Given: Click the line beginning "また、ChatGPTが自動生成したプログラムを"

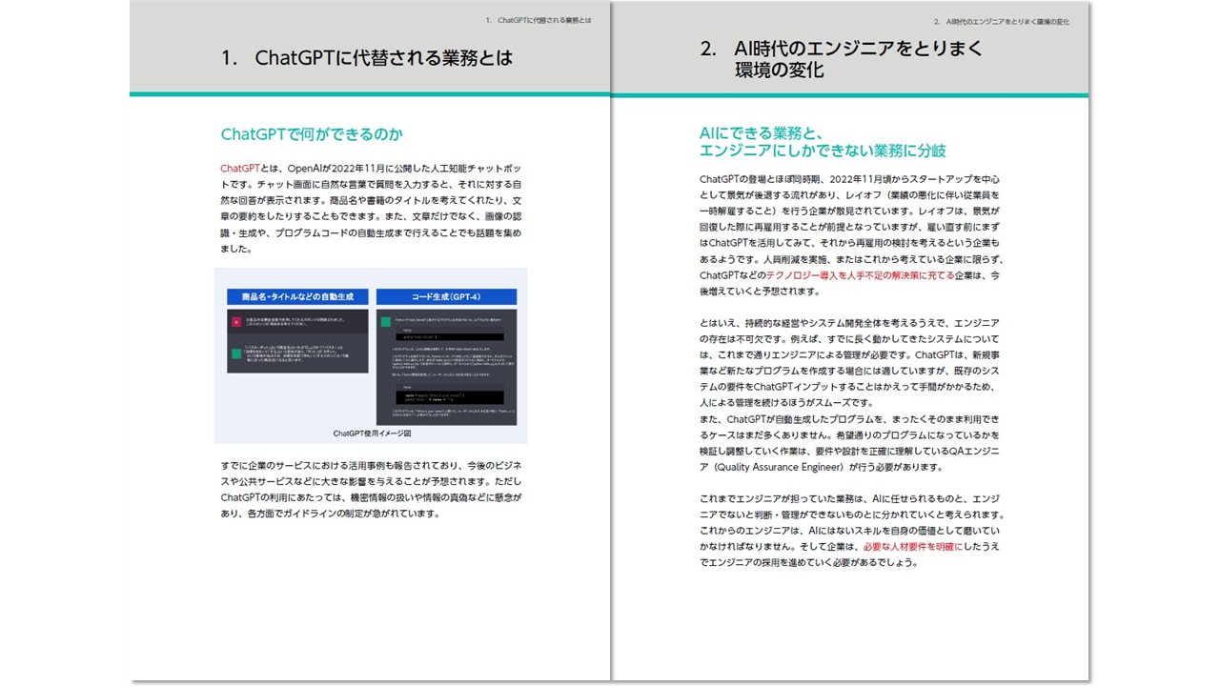Looking at the screenshot, I should pyautogui.click(x=848, y=419).
